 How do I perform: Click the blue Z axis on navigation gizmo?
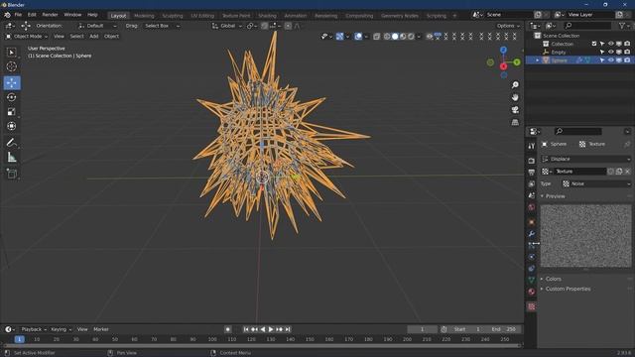click(x=503, y=50)
